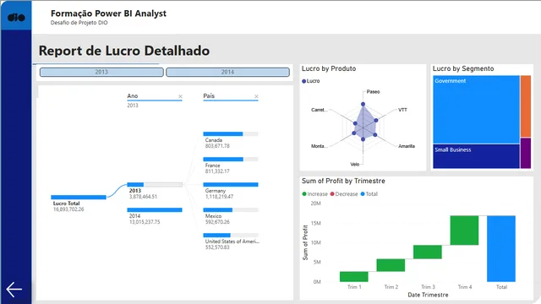The image size is (541, 304).
Task: Click the back arrow icon
Action: [x=14, y=290]
